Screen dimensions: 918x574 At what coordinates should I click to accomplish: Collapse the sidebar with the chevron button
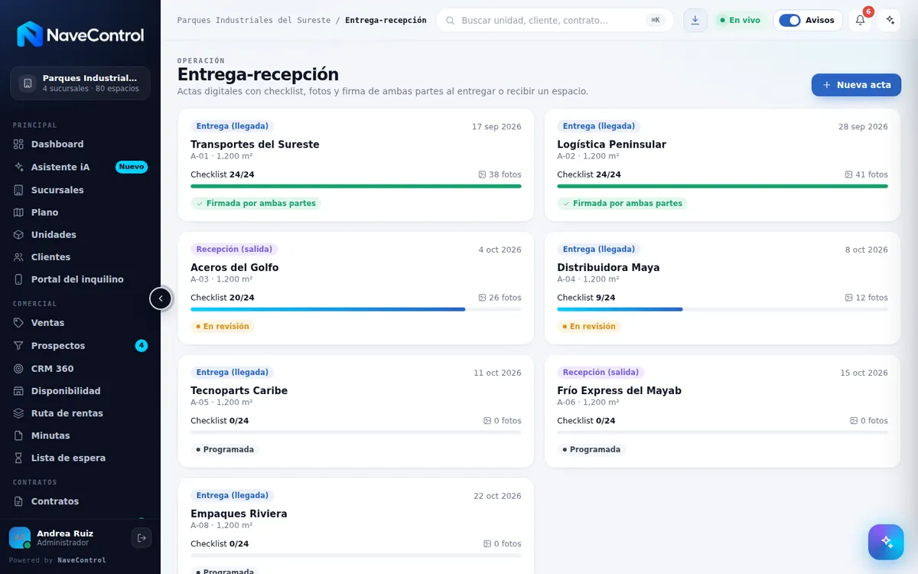click(x=161, y=298)
